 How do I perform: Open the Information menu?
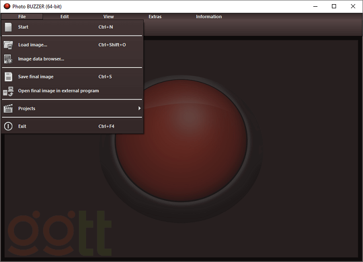(x=208, y=17)
